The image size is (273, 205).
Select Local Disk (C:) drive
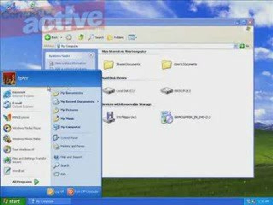119,91
